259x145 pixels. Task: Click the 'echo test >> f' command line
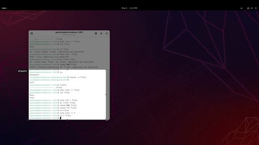tap(53, 113)
